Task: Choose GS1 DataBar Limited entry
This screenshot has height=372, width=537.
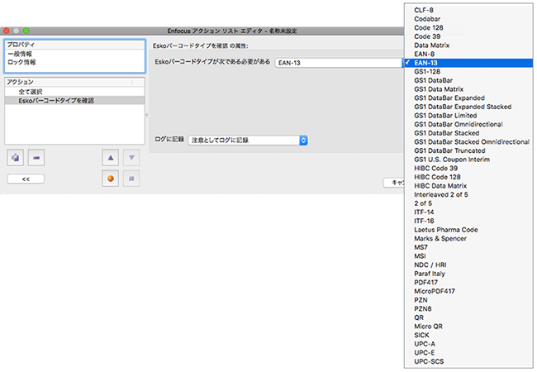Action: click(x=468, y=116)
